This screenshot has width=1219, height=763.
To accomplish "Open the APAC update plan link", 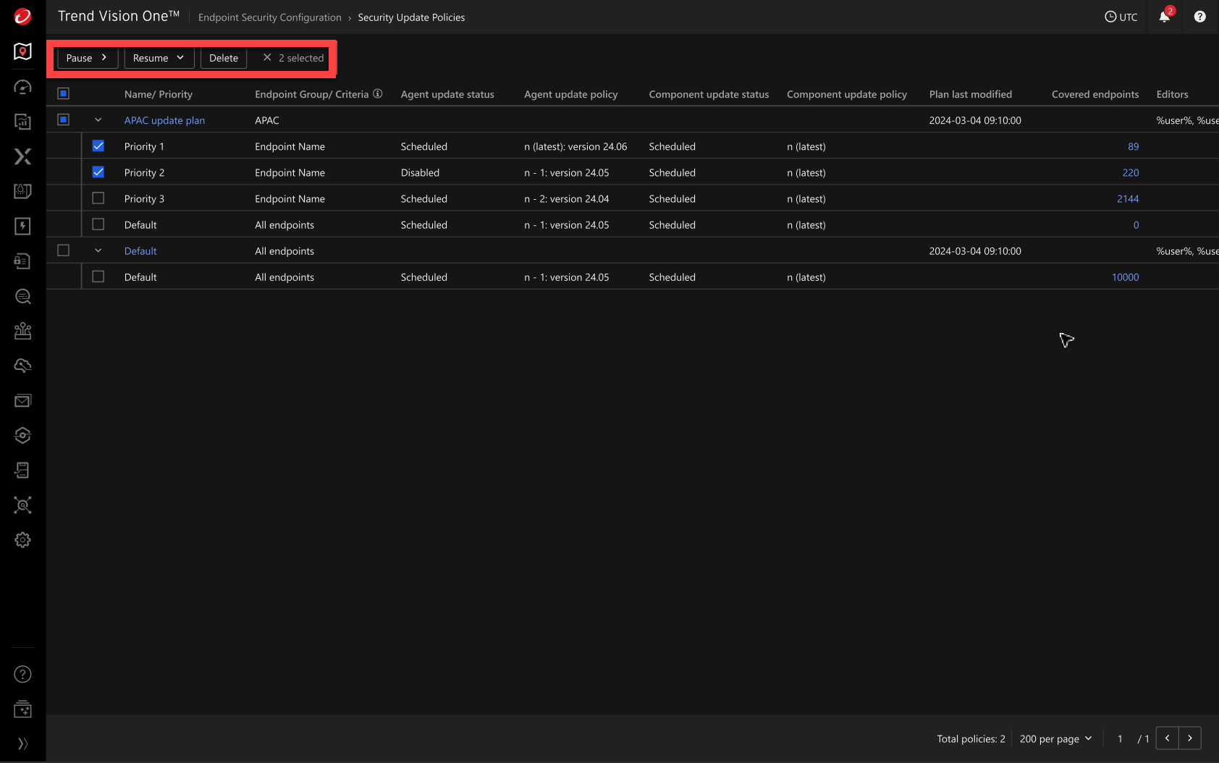I will point(164,120).
